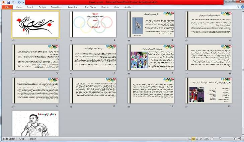The image size is (244, 142).
Task: Click the Undo icon in title bar
Action: click(x=14, y=2)
